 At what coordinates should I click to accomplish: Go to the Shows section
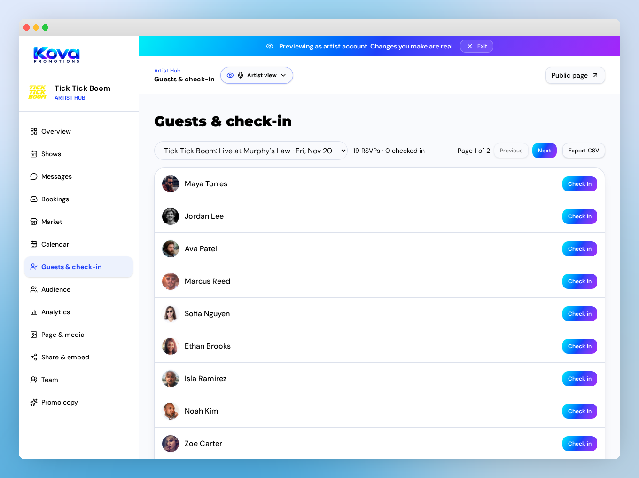[79, 154]
